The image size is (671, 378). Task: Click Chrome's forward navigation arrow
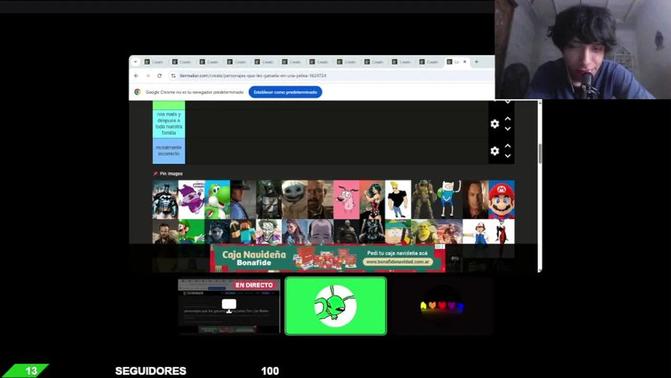(148, 76)
